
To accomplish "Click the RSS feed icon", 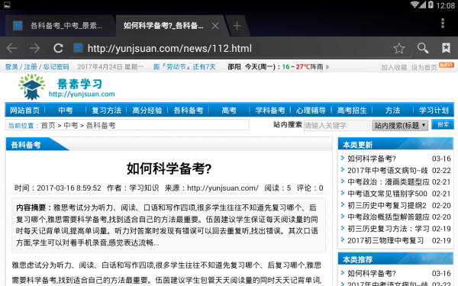I will (447, 65).
